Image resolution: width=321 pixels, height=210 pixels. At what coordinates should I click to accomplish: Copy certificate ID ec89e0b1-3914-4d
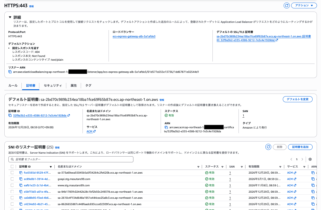point(21,179)
